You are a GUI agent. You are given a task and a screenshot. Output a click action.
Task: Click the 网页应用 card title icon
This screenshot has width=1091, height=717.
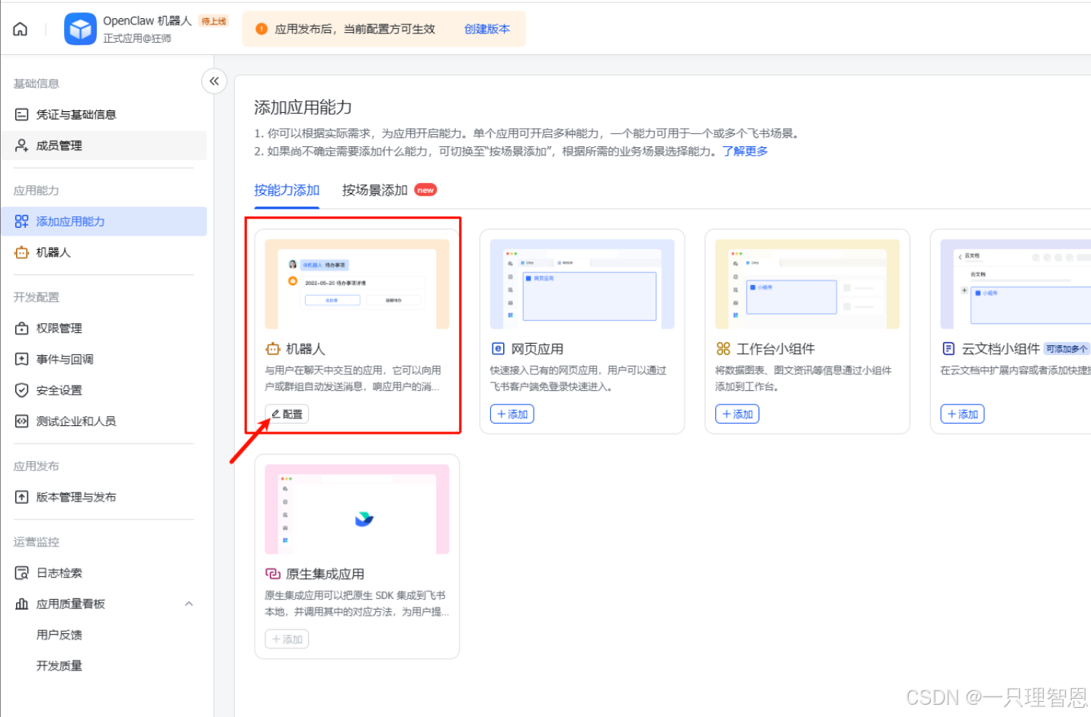(498, 349)
